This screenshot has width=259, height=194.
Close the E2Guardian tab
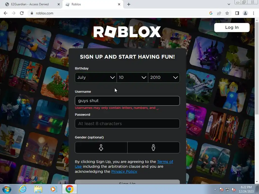click(x=59, y=4)
